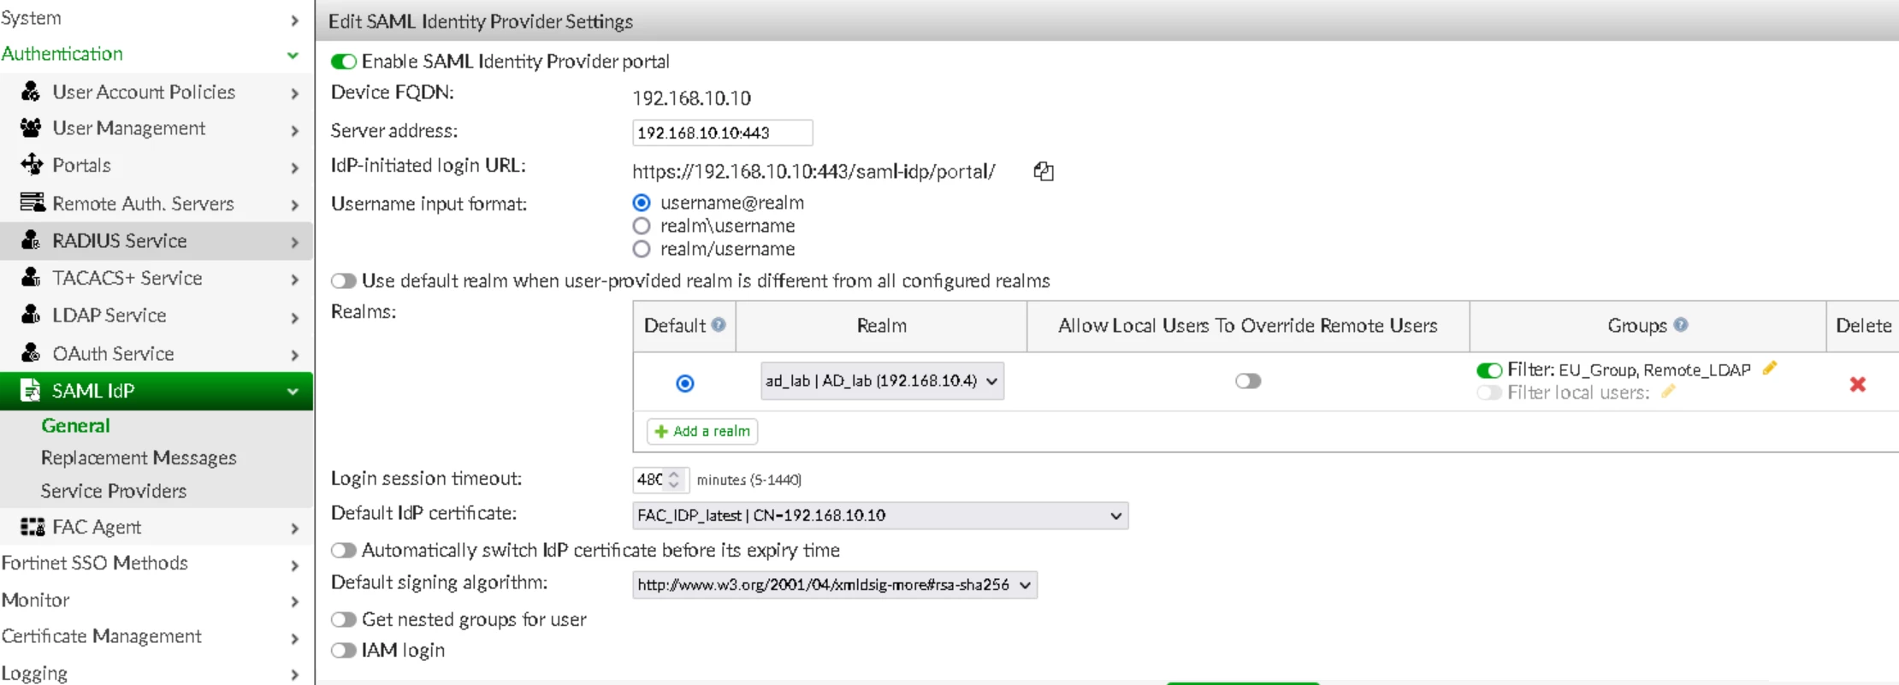
Task: Click the Add a realm button
Action: 702,431
